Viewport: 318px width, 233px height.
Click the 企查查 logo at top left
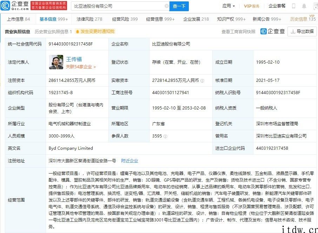tap(15, 6)
